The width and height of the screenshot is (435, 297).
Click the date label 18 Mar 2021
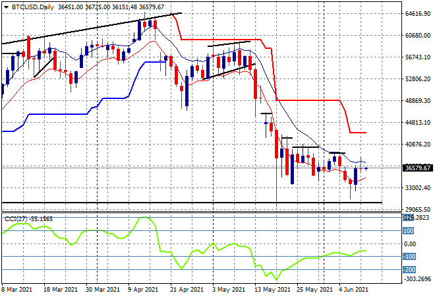coord(61,290)
